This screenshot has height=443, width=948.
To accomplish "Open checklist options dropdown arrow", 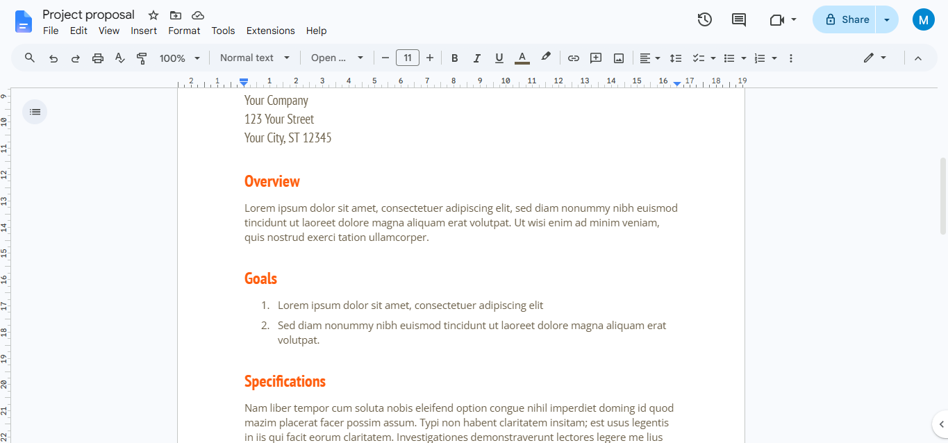I will point(713,58).
